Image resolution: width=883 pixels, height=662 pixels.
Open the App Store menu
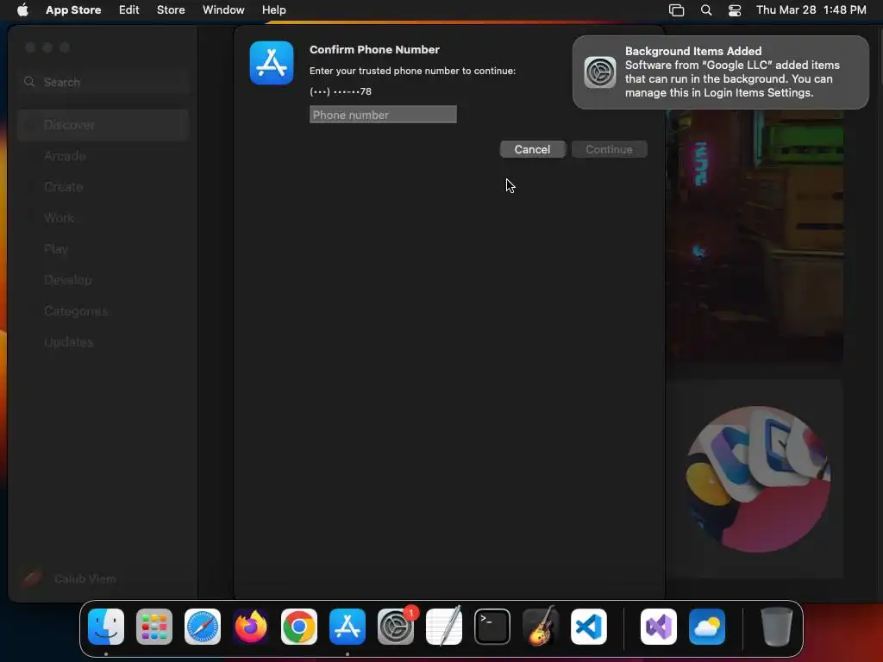(73, 9)
